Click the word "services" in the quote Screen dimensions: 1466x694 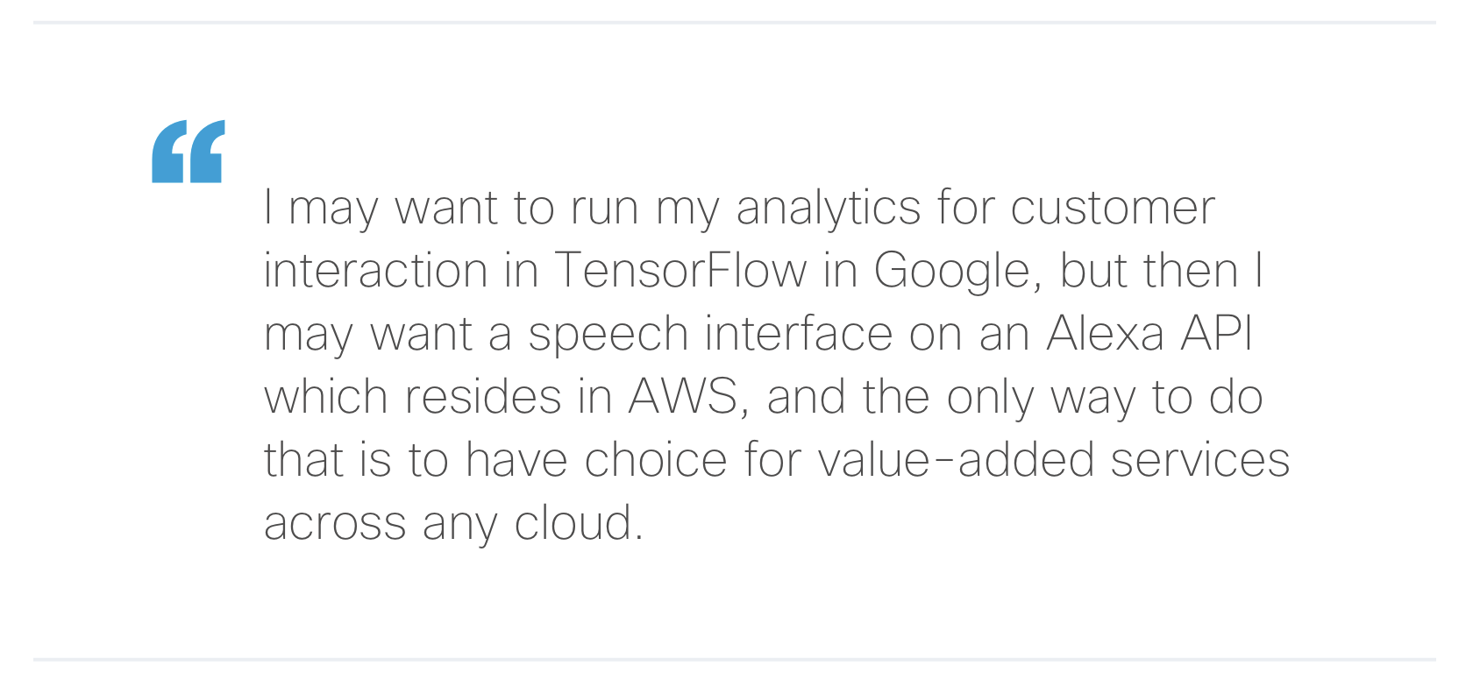(1200, 460)
